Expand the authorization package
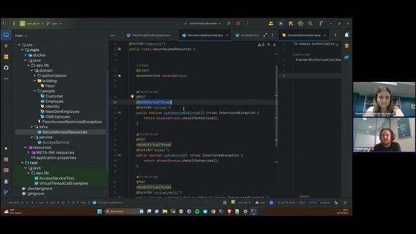Viewport: 416px width, 234px height. pos(34,75)
